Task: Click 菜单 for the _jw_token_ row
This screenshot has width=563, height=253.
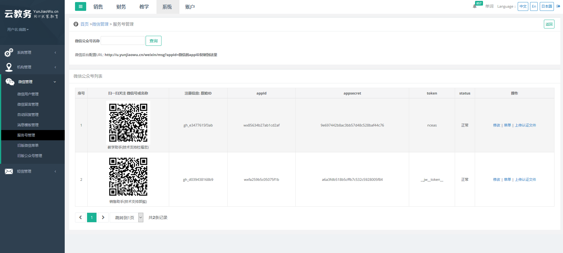Action: 507,180
